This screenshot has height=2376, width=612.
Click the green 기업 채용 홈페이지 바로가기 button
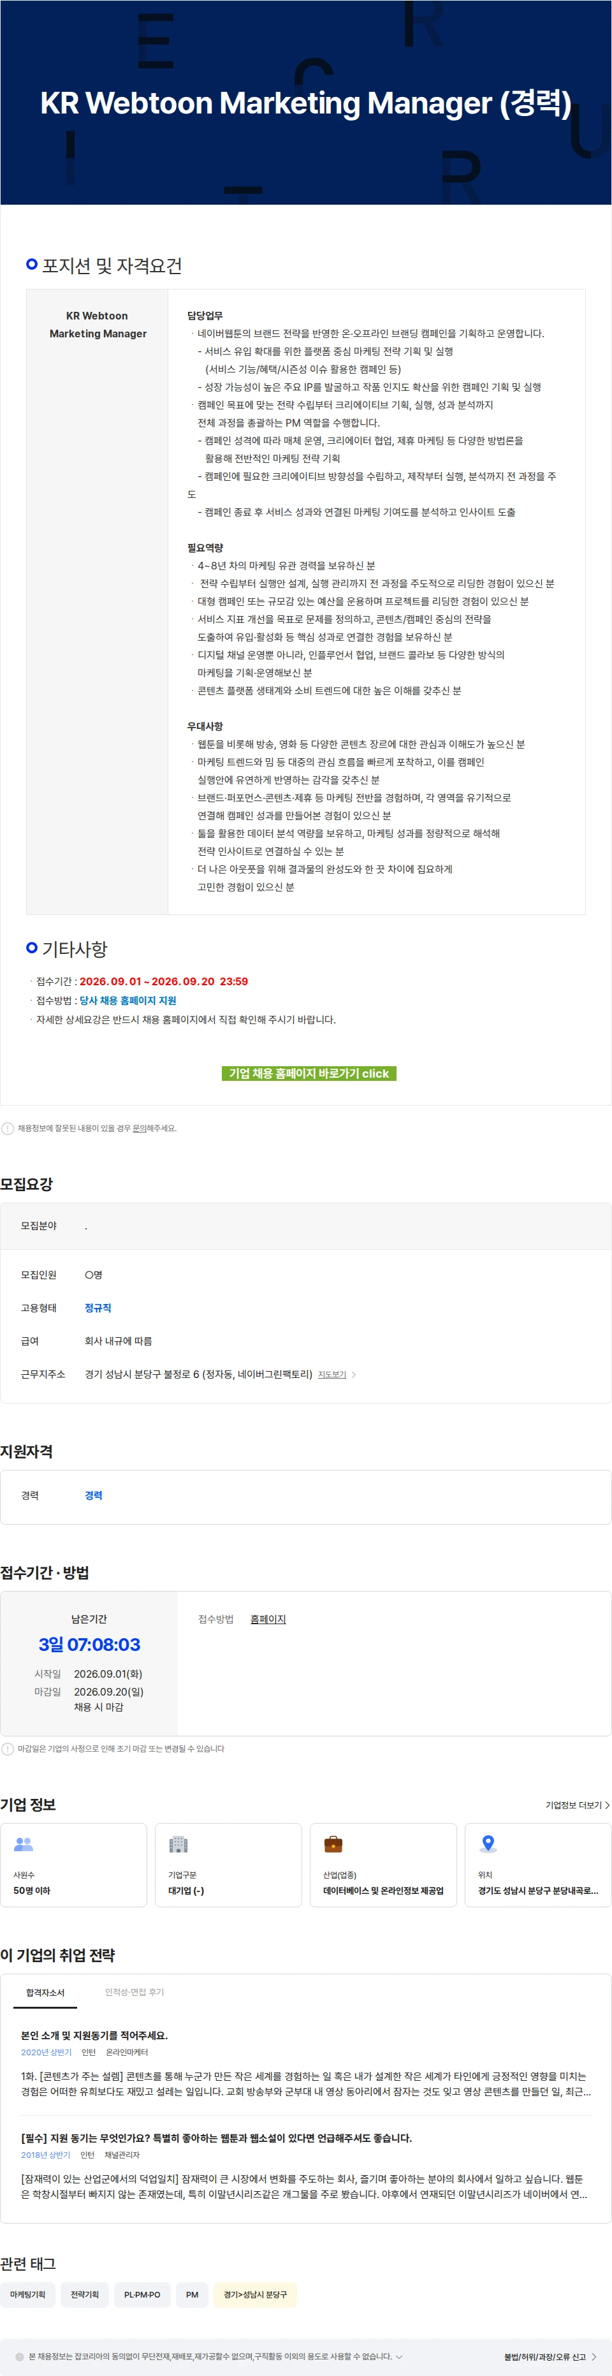click(x=309, y=1073)
